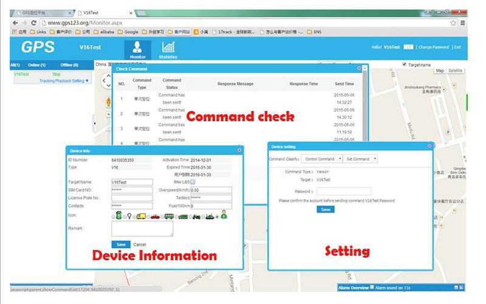This screenshot has height=304, width=486.
Task: Switch to the Offline(0) tab
Action: pos(69,64)
